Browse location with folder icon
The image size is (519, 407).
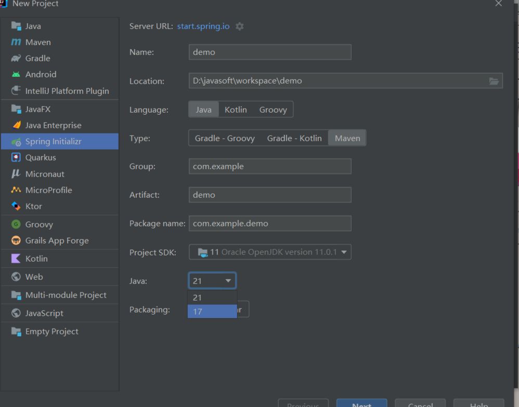click(x=494, y=81)
